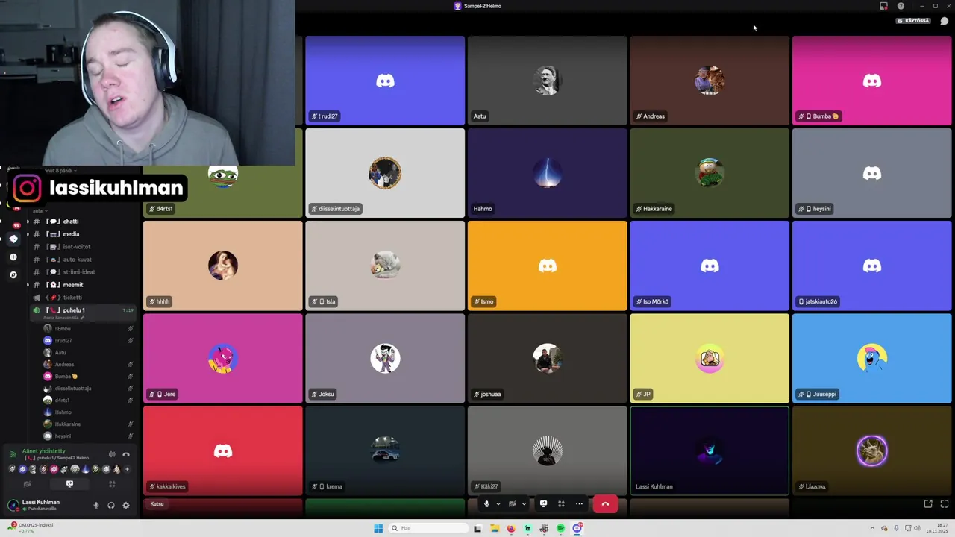
Task: Open camera options arrow in call bar
Action: pyautogui.click(x=523, y=503)
